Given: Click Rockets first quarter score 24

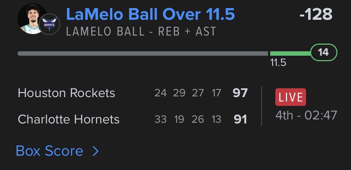Looking at the screenshot, I should pyautogui.click(x=161, y=93).
